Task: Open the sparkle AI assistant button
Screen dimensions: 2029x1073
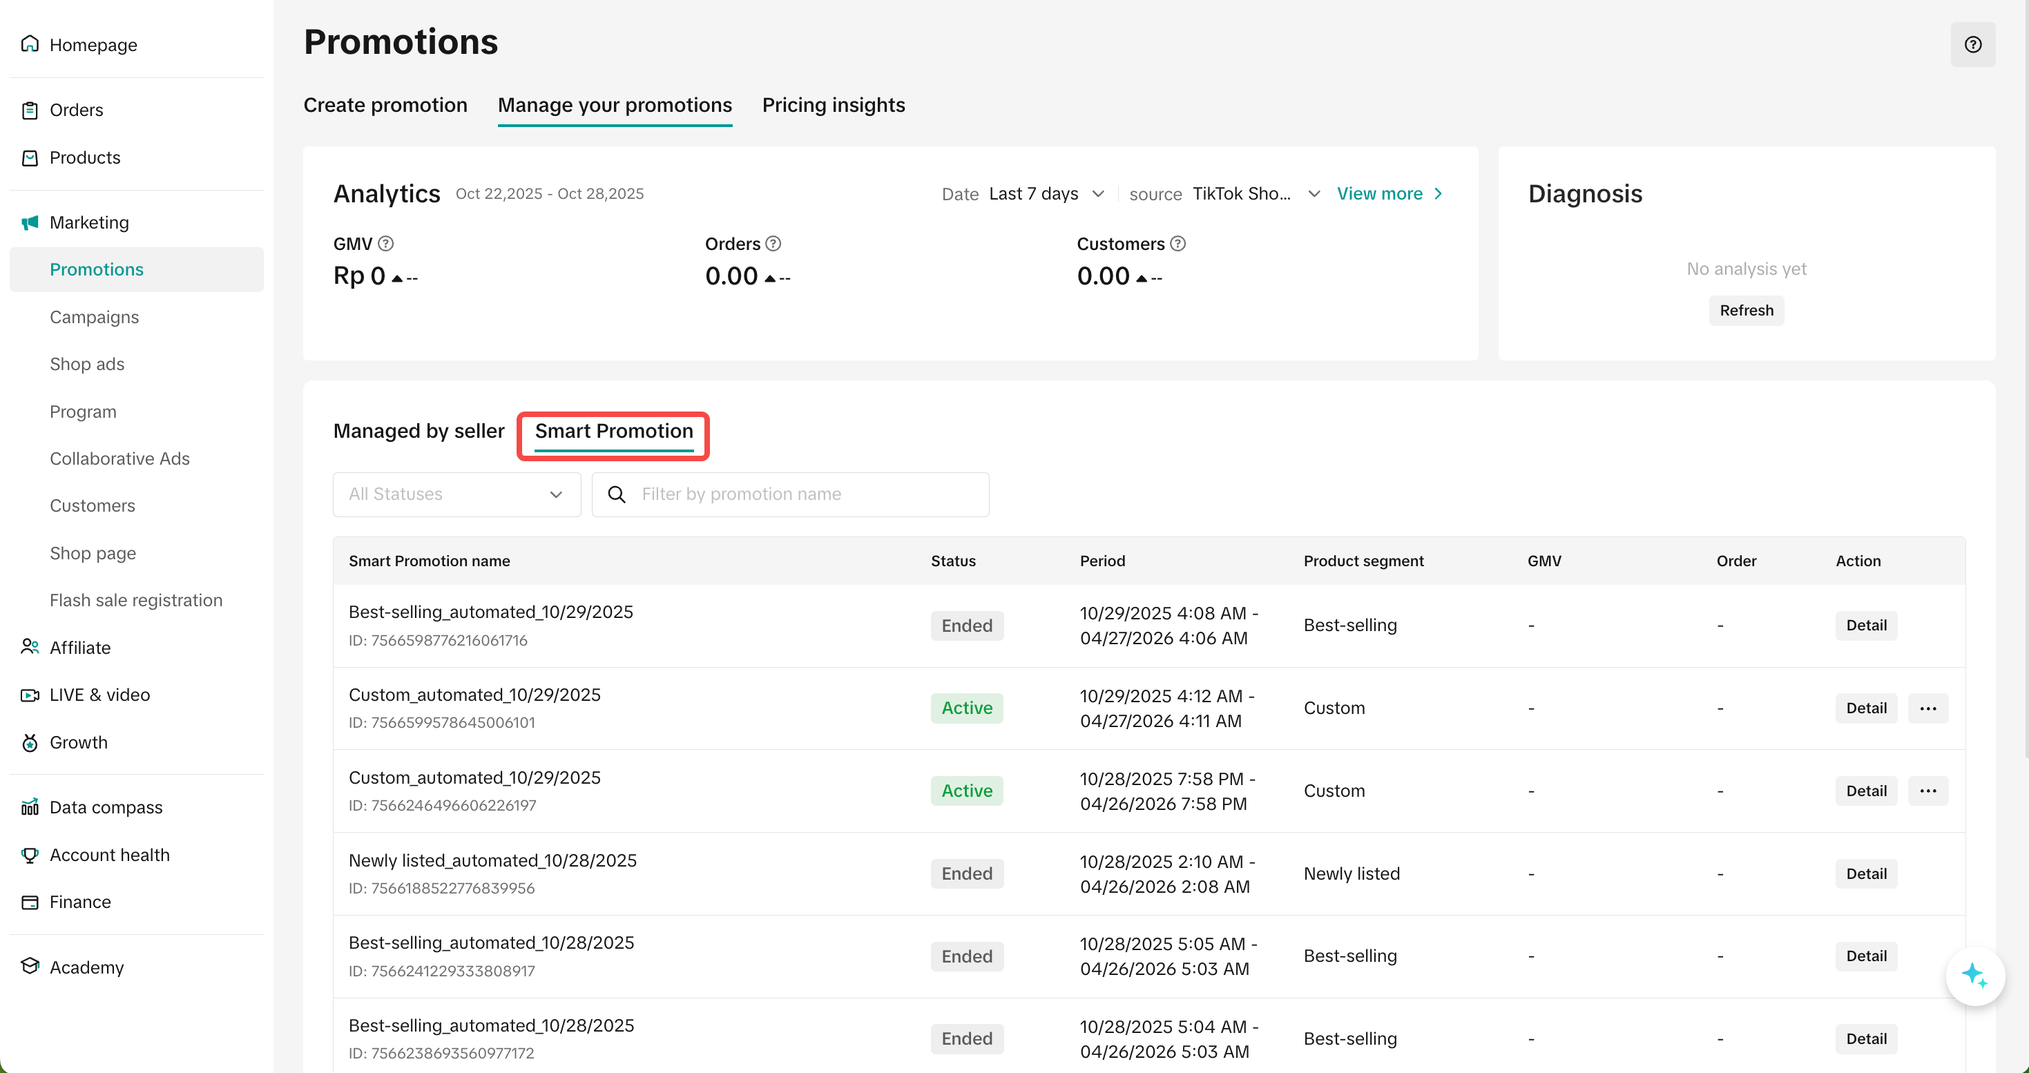Action: pyautogui.click(x=1974, y=976)
